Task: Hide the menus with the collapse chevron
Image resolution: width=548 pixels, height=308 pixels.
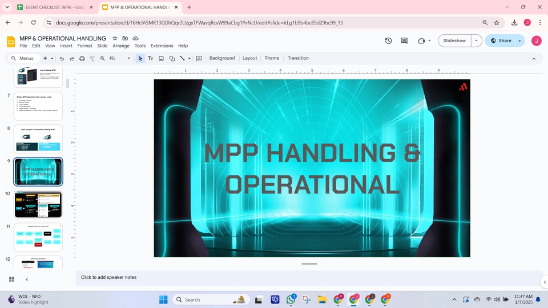Action: (x=534, y=58)
